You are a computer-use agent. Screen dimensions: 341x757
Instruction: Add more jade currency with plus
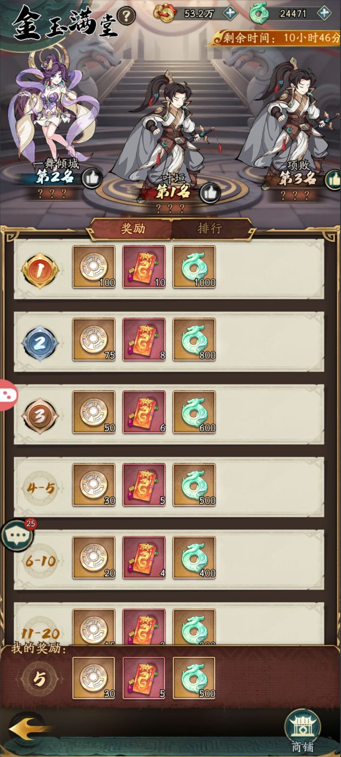tap(324, 13)
